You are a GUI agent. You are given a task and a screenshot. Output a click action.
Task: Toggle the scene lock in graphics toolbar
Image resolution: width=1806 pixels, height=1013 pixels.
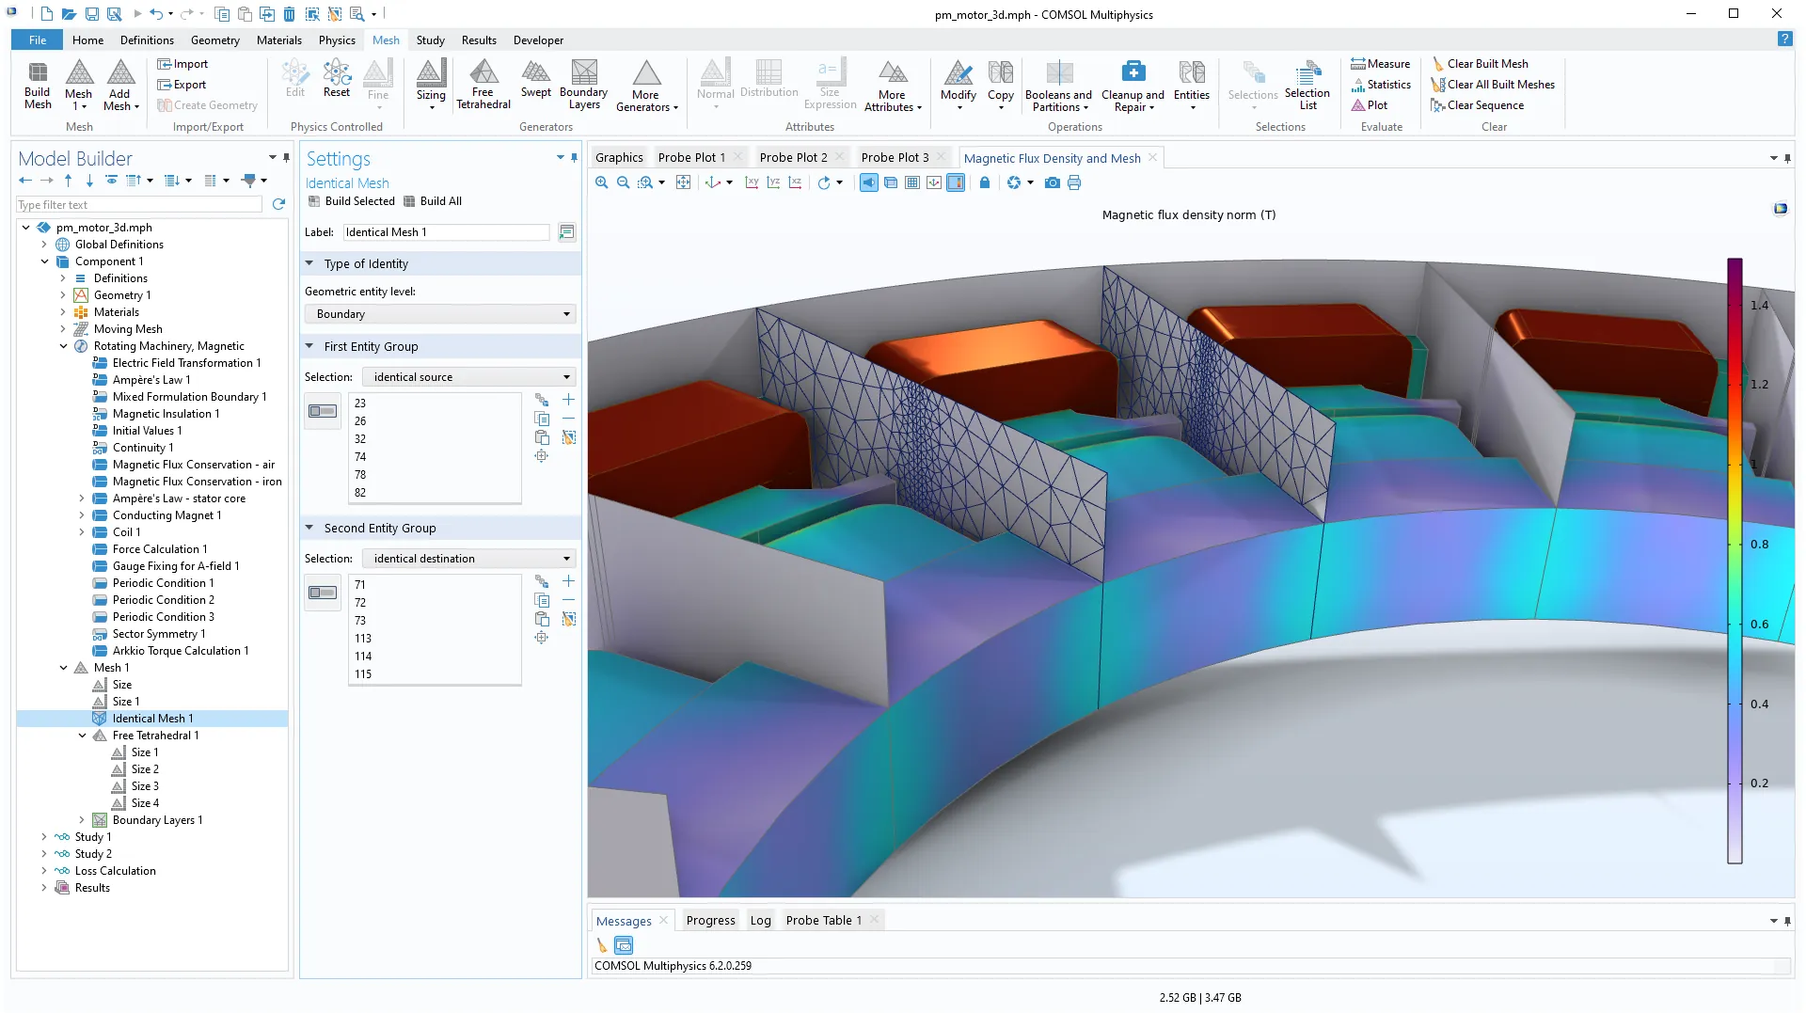tap(985, 182)
